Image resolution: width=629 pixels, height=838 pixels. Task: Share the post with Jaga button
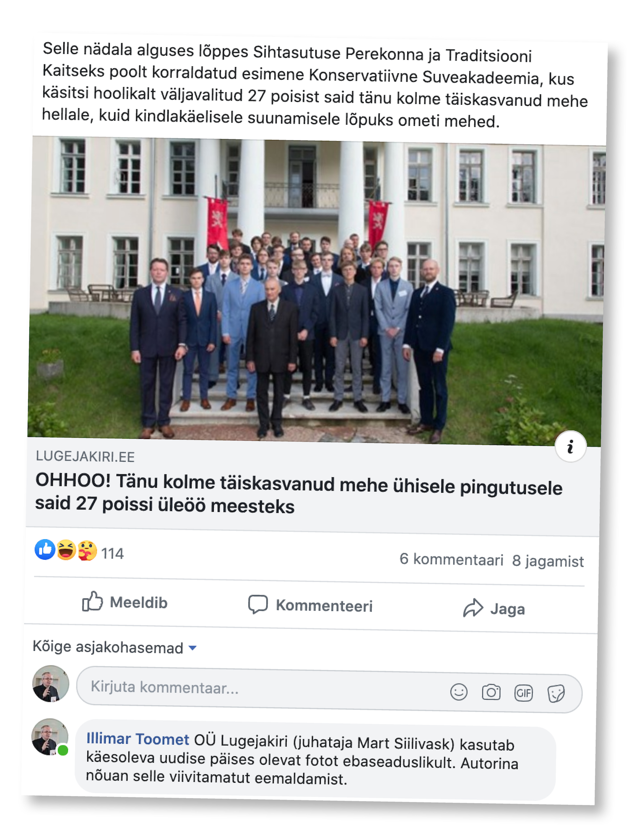494,608
